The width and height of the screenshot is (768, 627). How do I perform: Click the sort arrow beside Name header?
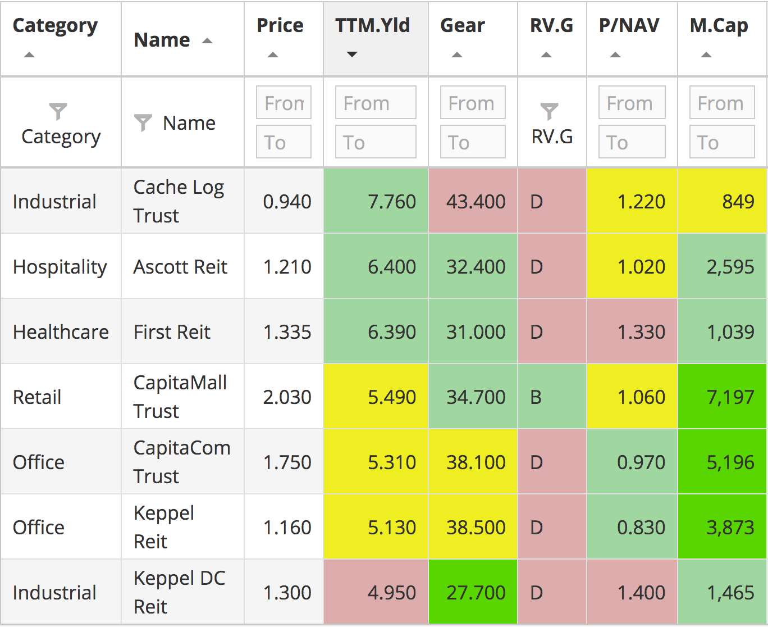pos(207,41)
